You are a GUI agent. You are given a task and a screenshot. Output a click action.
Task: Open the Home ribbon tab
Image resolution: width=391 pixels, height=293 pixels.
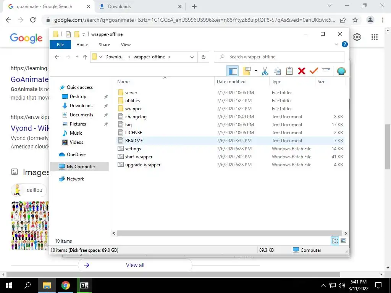pos(82,45)
